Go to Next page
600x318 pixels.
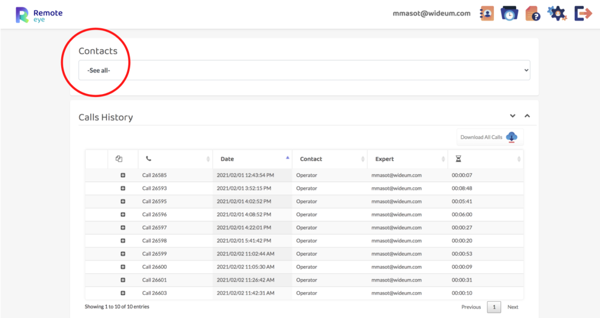tap(513, 307)
